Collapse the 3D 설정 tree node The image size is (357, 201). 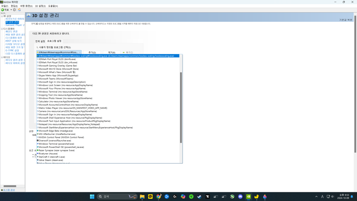coord(2,16)
